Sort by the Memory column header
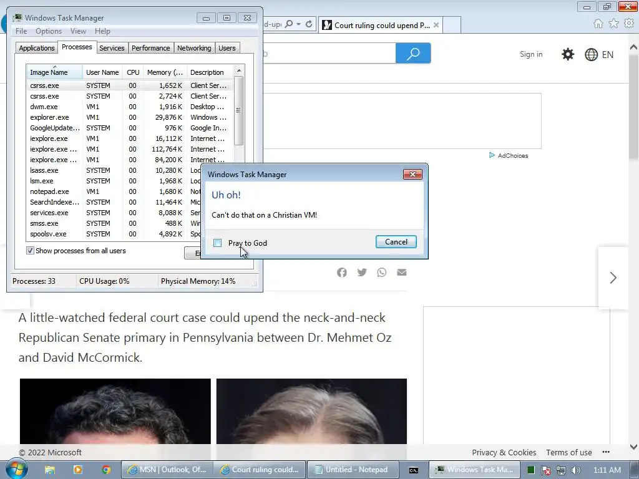This screenshot has height=479, width=639. (x=165, y=72)
